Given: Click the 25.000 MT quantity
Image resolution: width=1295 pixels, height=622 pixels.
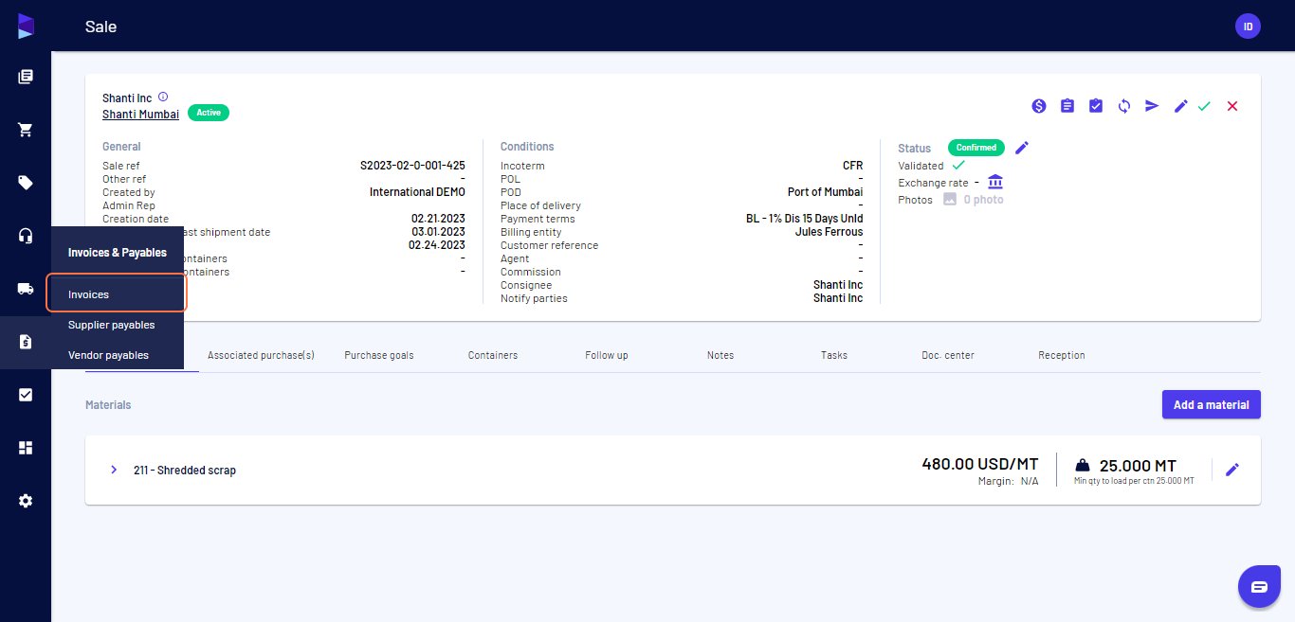Looking at the screenshot, I should [x=1138, y=466].
